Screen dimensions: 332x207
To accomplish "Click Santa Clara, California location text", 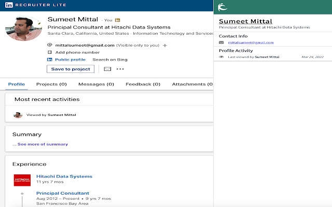I will click(x=88, y=33).
